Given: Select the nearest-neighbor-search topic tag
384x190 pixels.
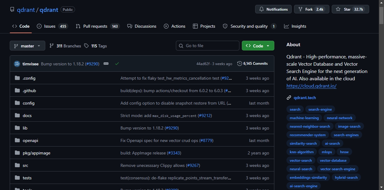Looking at the screenshot, I should (310, 126).
